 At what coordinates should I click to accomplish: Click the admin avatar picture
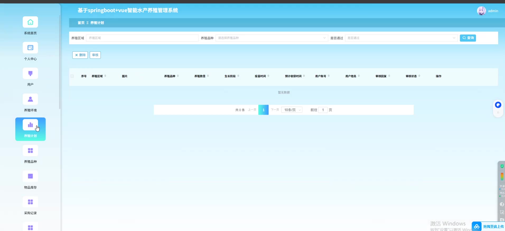click(x=481, y=11)
